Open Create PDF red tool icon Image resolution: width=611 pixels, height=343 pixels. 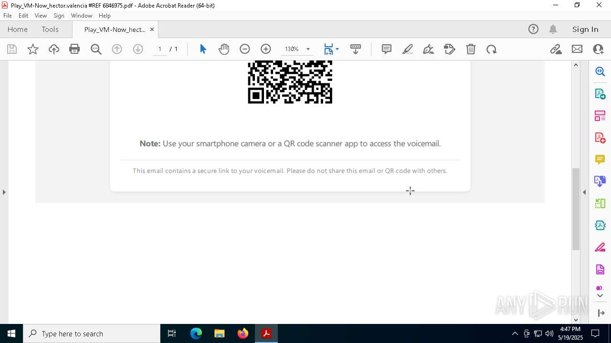click(600, 138)
